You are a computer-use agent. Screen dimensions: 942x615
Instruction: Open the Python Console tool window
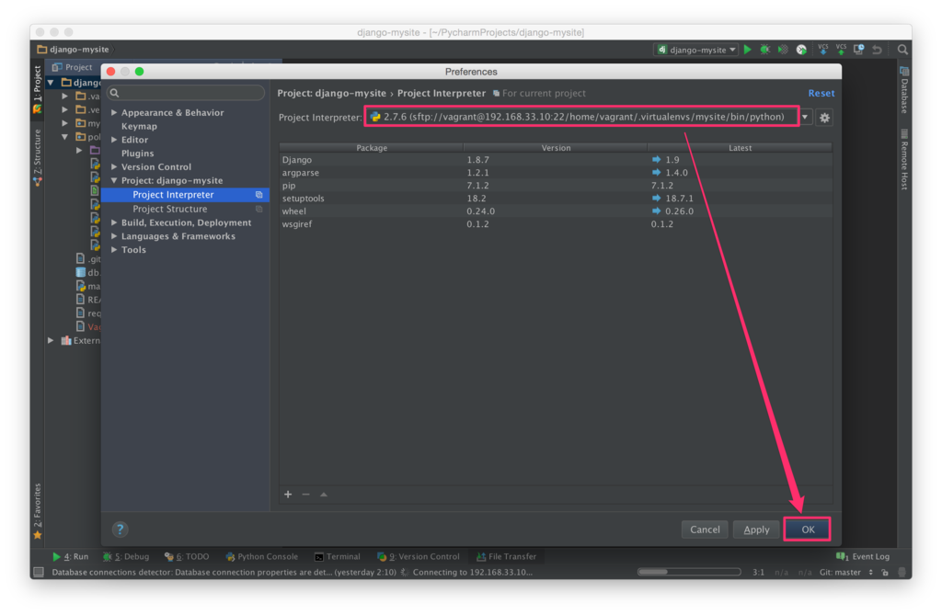pyautogui.click(x=262, y=557)
